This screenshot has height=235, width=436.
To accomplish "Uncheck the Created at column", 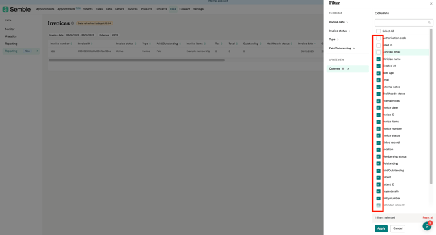I will (379, 66).
